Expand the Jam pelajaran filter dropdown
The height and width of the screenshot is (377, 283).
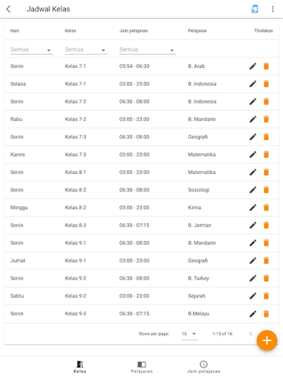coord(147,50)
